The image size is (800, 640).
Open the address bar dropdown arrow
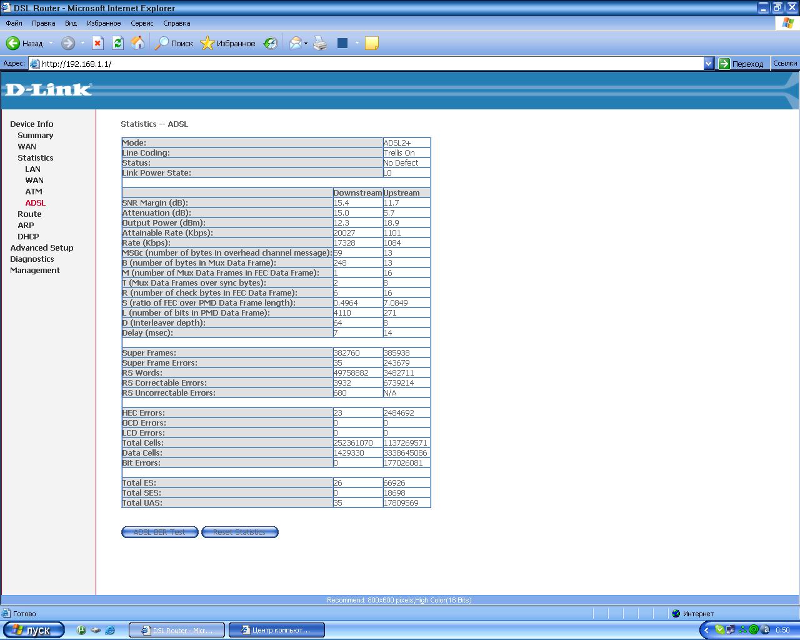click(708, 63)
